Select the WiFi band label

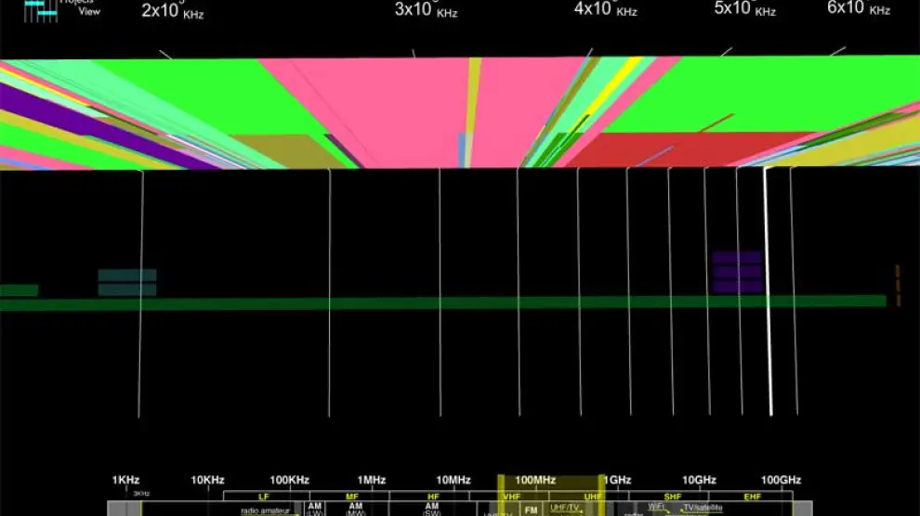click(656, 508)
